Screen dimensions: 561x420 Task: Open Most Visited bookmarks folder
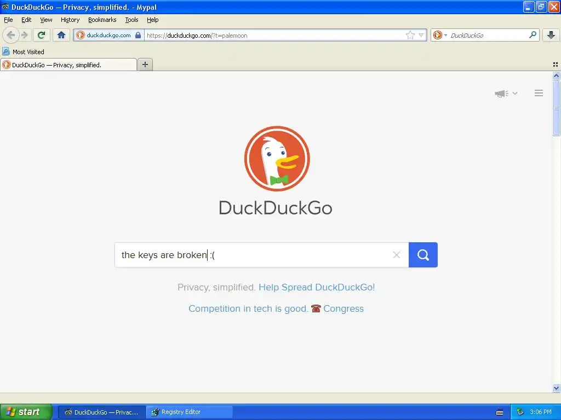coord(23,52)
